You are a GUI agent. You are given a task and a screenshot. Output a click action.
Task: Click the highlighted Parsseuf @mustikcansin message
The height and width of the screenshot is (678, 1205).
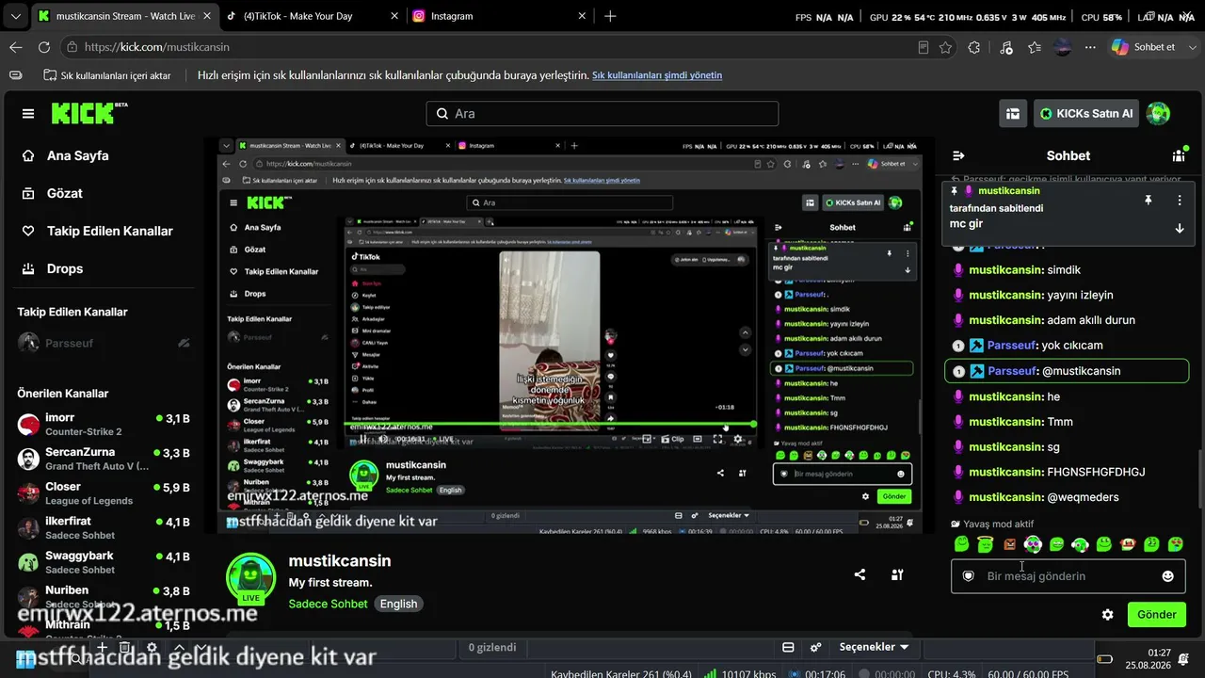point(1067,371)
